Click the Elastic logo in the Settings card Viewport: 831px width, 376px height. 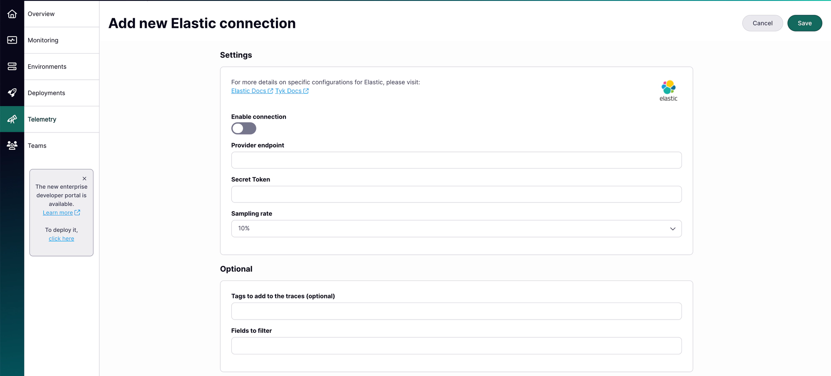pos(668,89)
